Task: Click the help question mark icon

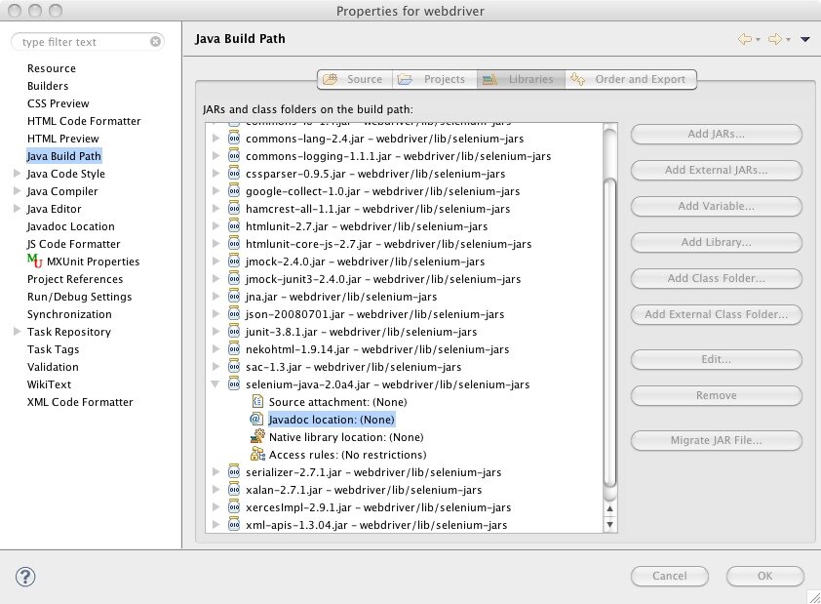Action: 25,576
